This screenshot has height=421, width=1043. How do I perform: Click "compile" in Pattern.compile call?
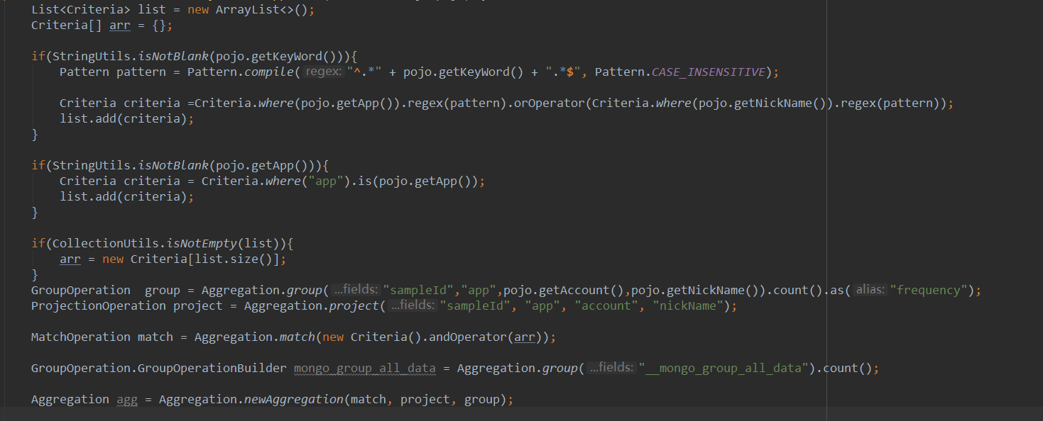pyautogui.click(x=268, y=72)
